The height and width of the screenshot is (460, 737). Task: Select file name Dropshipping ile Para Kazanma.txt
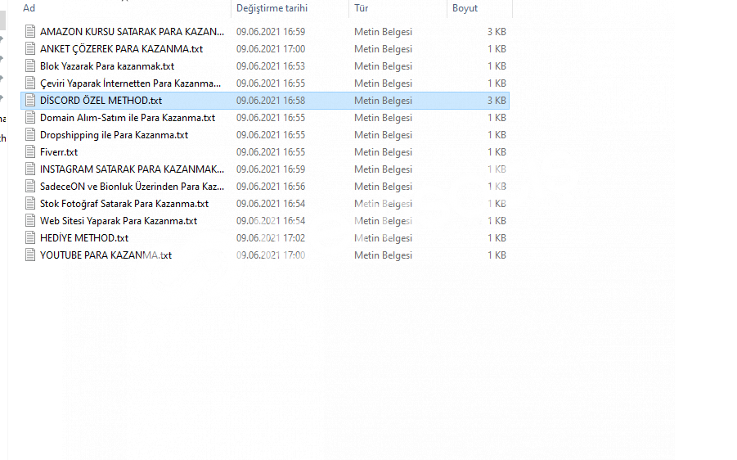(114, 134)
